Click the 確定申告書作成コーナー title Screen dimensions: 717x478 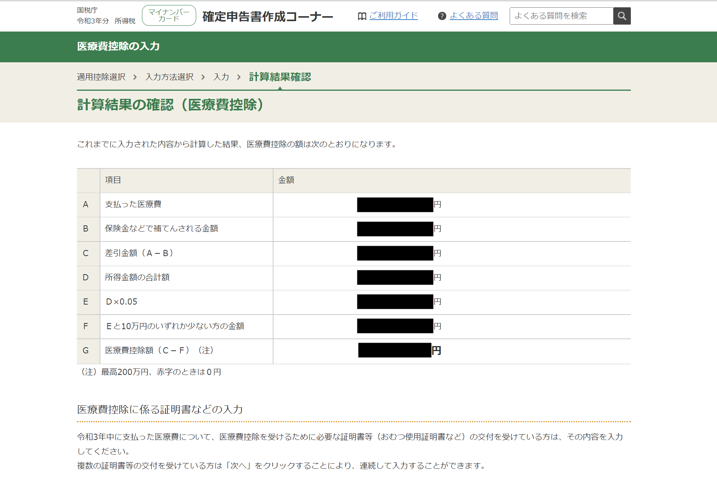(268, 17)
